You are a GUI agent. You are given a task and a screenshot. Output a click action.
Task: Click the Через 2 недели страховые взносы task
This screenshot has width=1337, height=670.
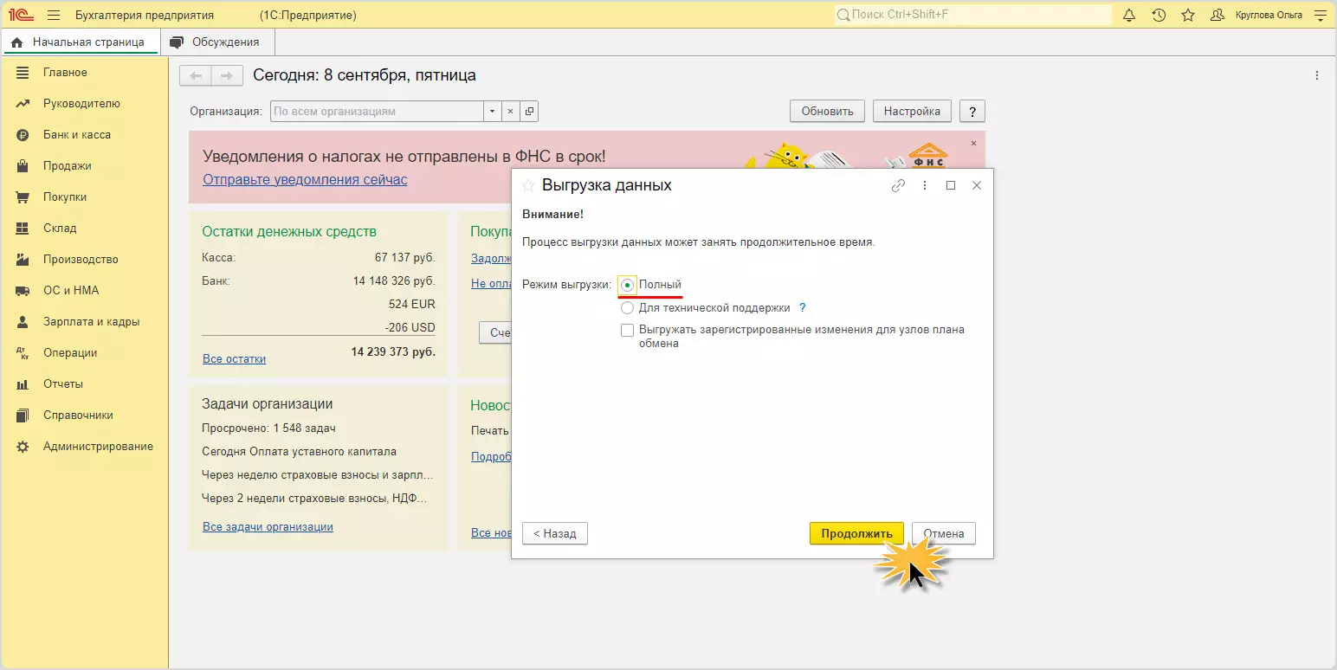(x=313, y=499)
